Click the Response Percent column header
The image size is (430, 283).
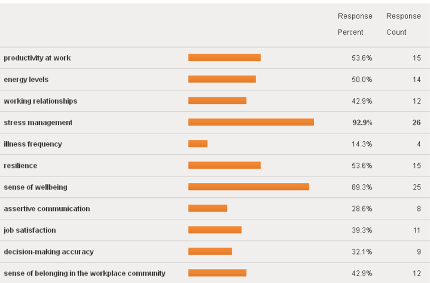[x=355, y=24]
